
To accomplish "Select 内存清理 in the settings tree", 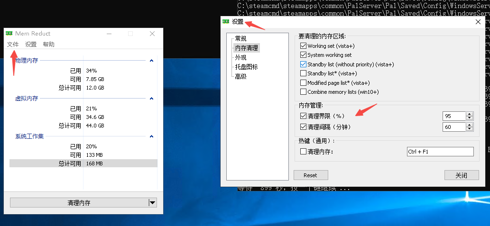I will 247,48.
